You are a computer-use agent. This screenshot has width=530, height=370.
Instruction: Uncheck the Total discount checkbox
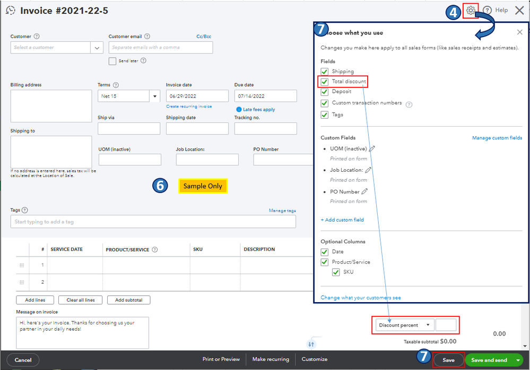325,82
